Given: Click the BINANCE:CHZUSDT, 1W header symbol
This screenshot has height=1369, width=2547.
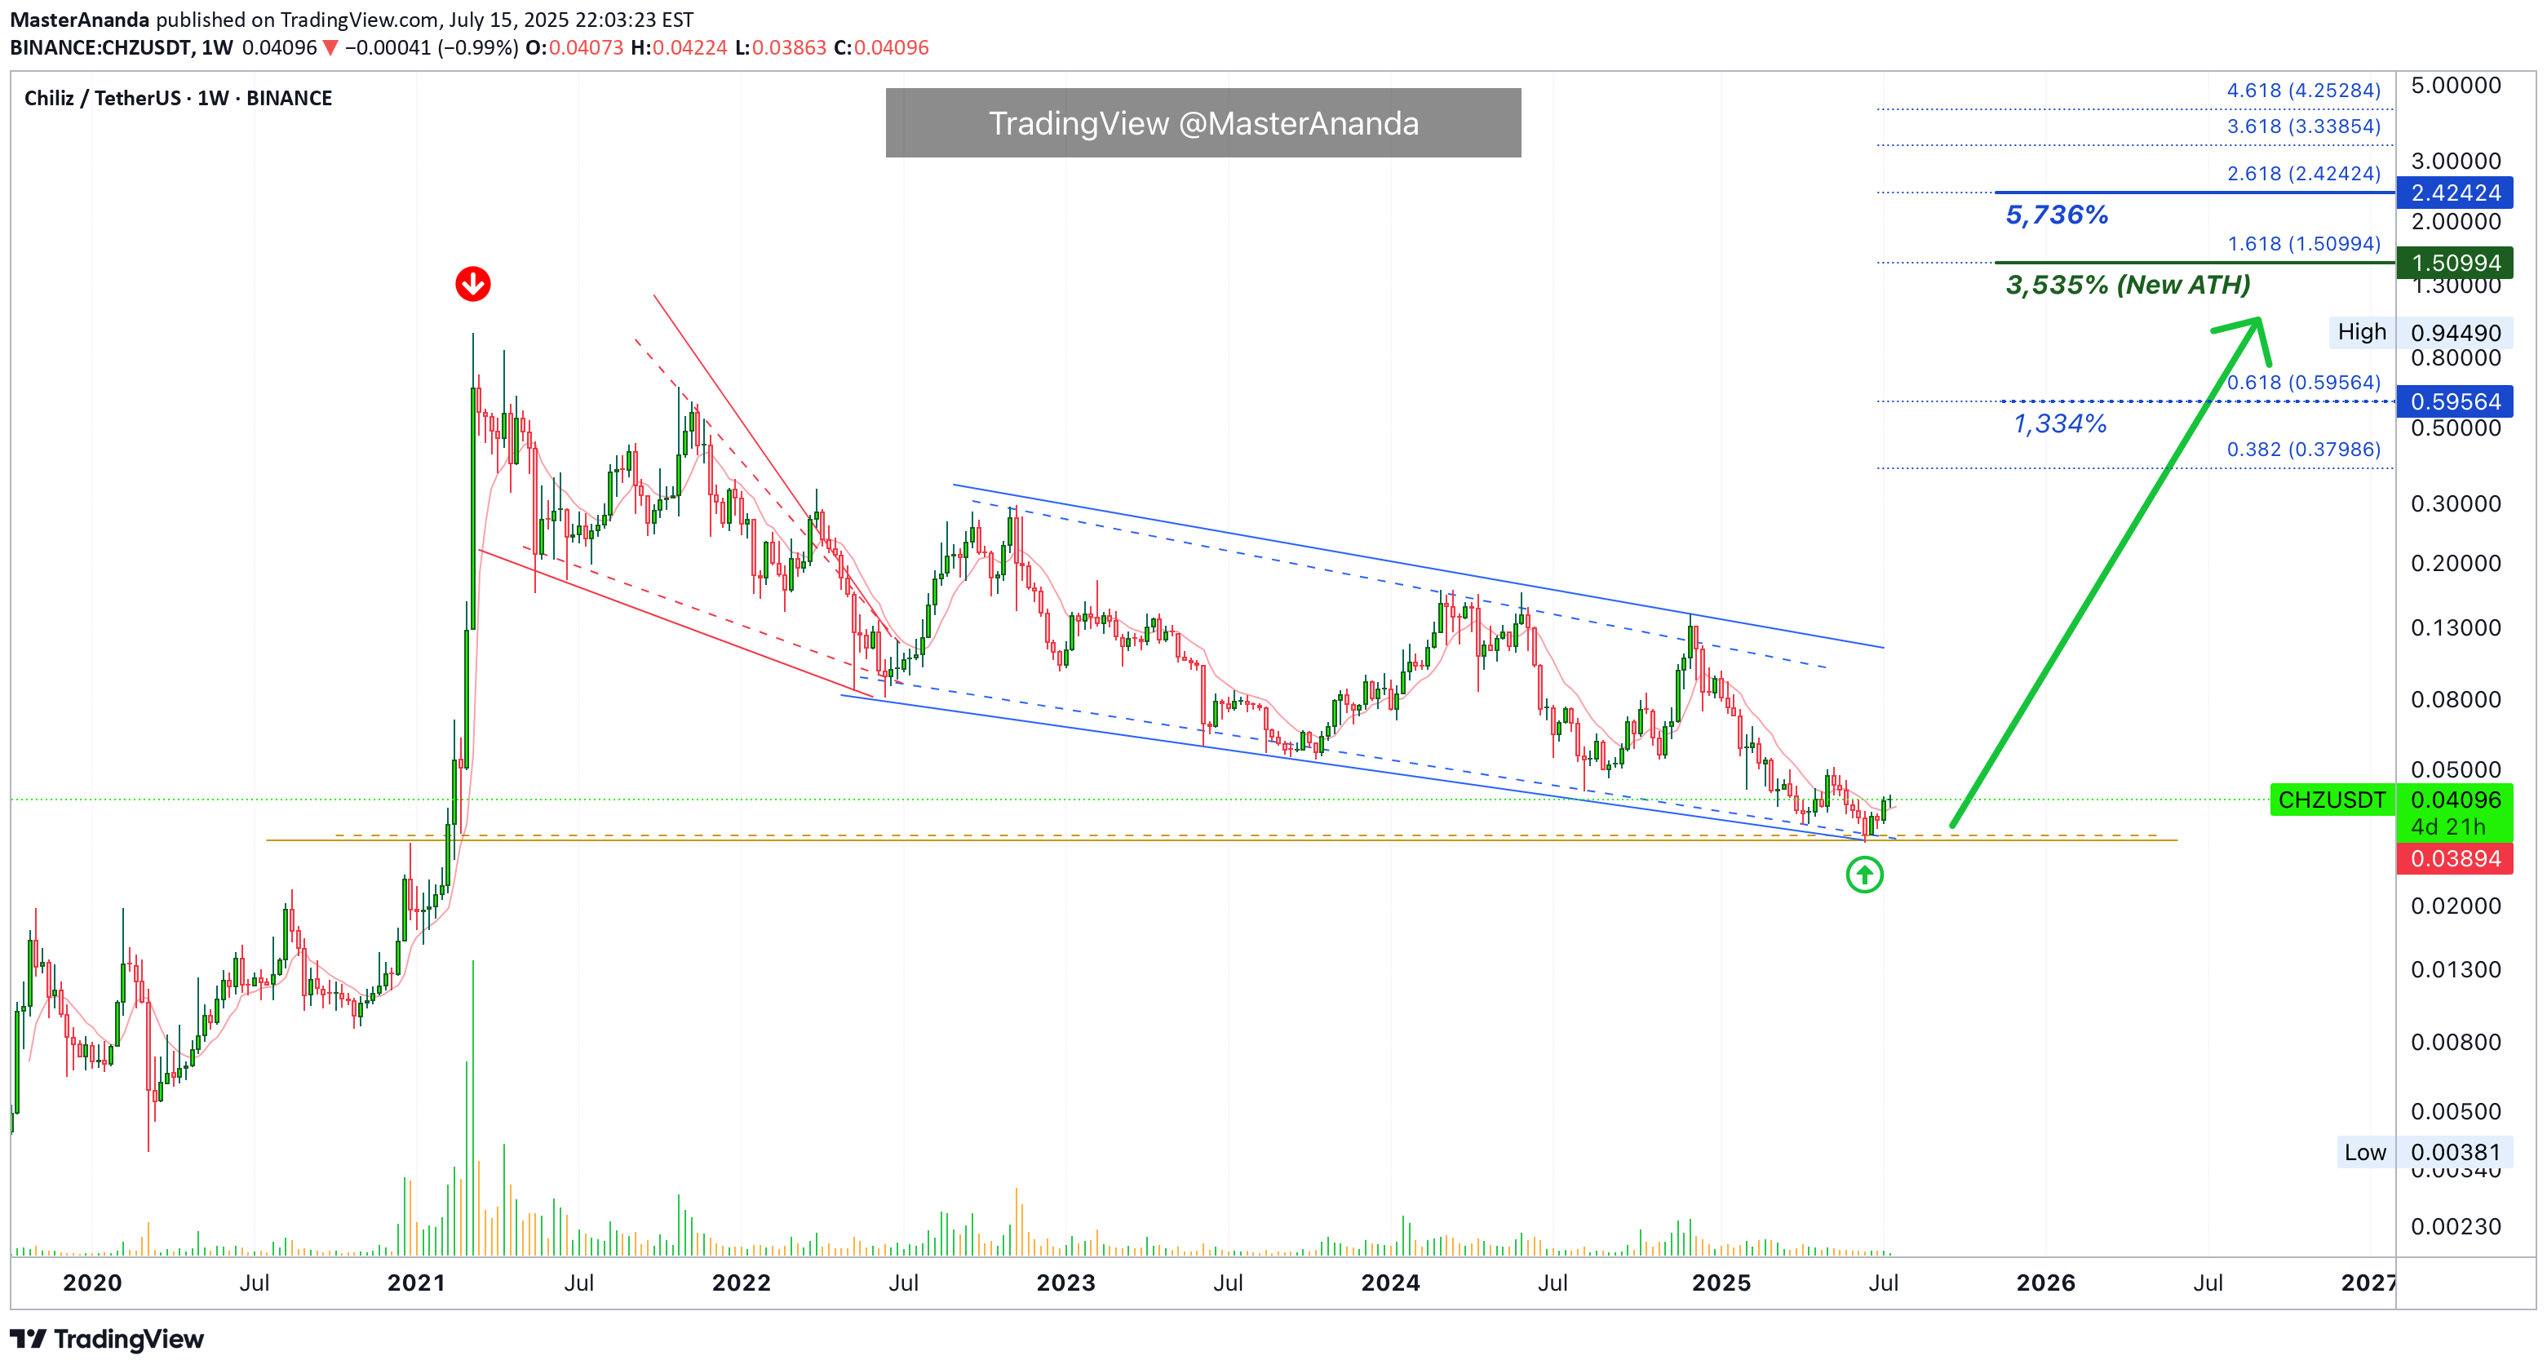Looking at the screenshot, I should [122, 47].
